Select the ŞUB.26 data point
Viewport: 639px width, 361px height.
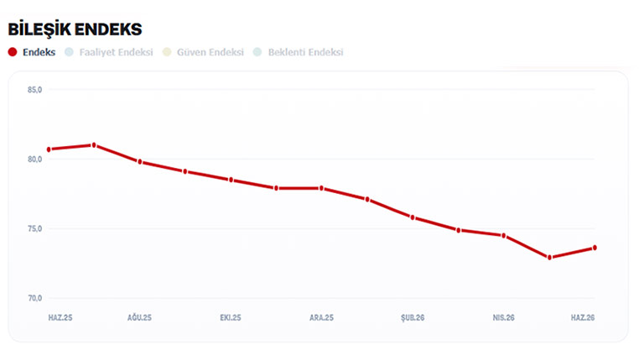click(x=413, y=217)
